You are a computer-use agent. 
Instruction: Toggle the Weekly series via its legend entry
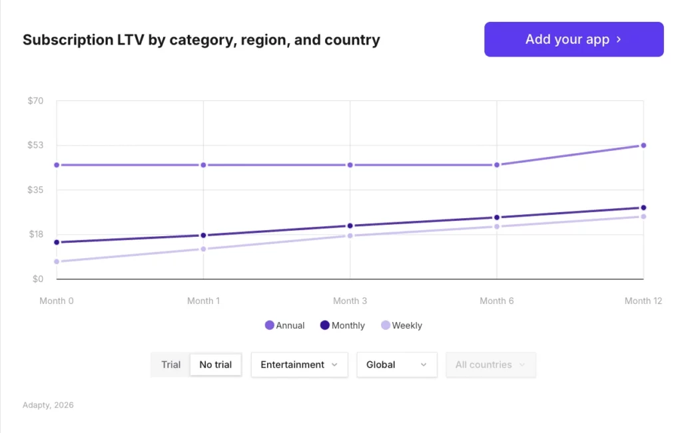pyautogui.click(x=402, y=325)
